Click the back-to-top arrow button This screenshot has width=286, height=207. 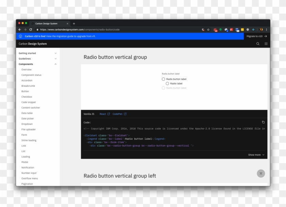[261, 173]
